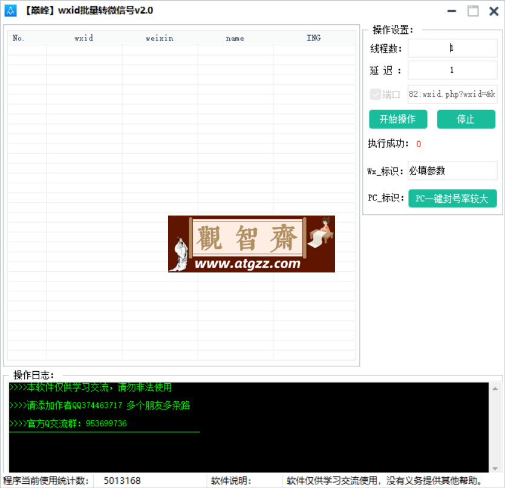Click the 操作设置 group title
Image resolution: width=505 pixels, height=488 pixels.
(393, 30)
